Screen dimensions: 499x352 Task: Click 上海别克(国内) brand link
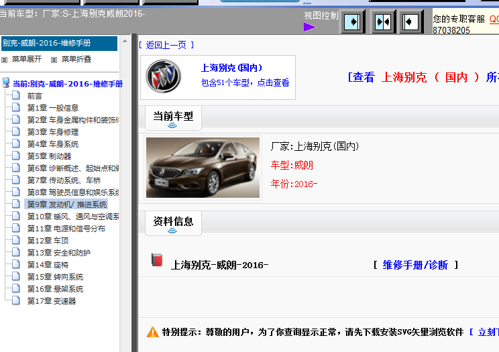(x=231, y=68)
